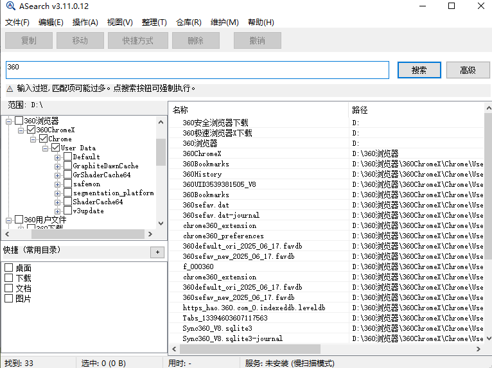Screen dimensions: 492x368
Task: Open the 编辑(E) menu
Action: coord(51,22)
